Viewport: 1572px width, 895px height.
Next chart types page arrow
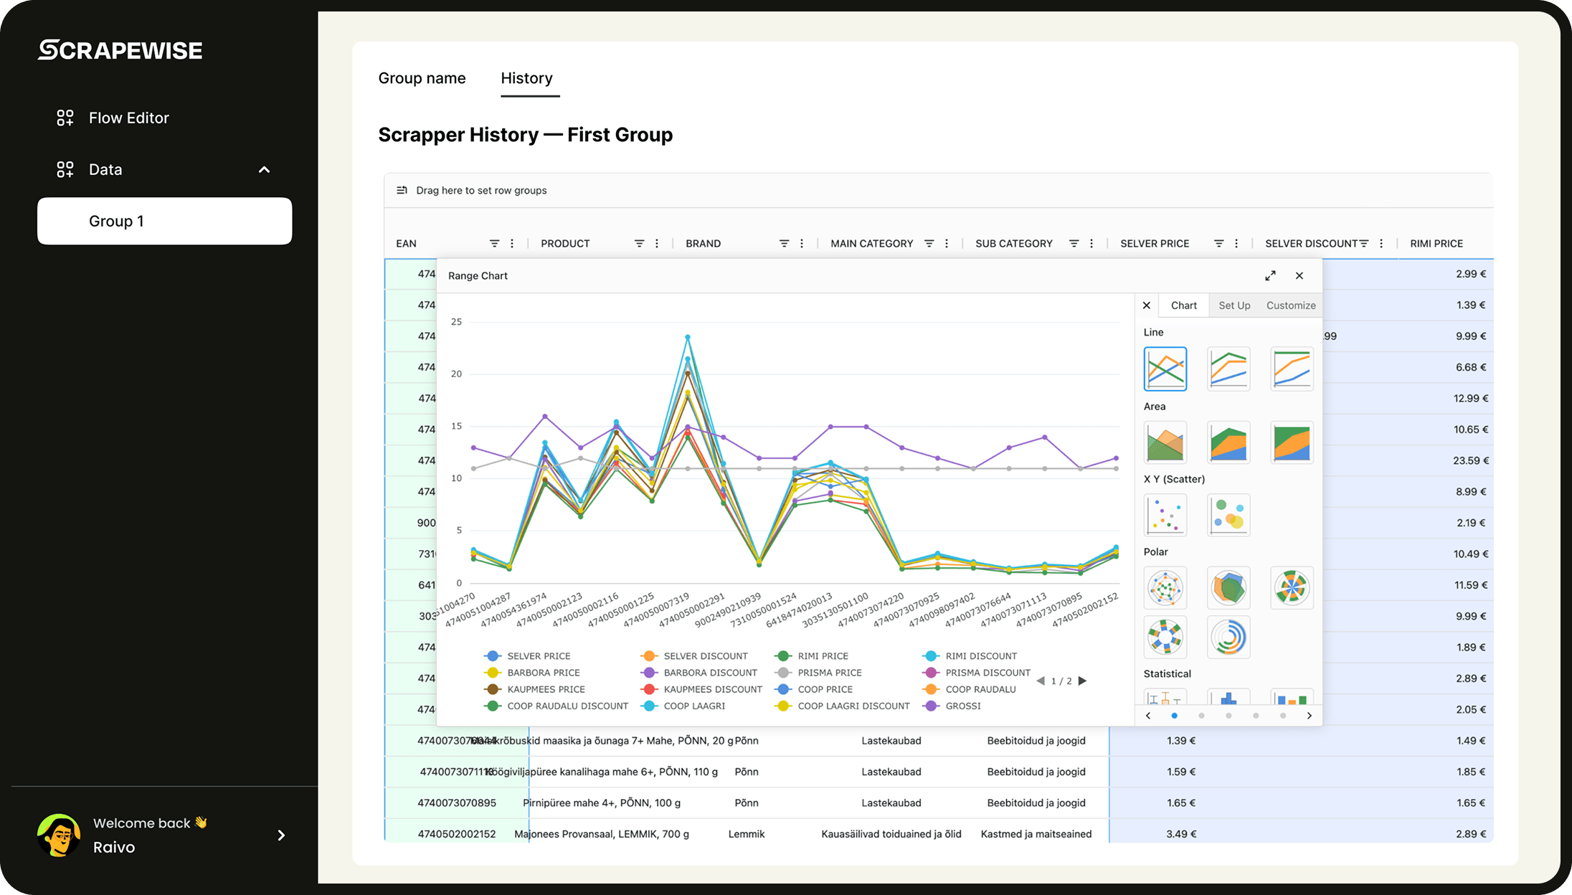[1310, 716]
